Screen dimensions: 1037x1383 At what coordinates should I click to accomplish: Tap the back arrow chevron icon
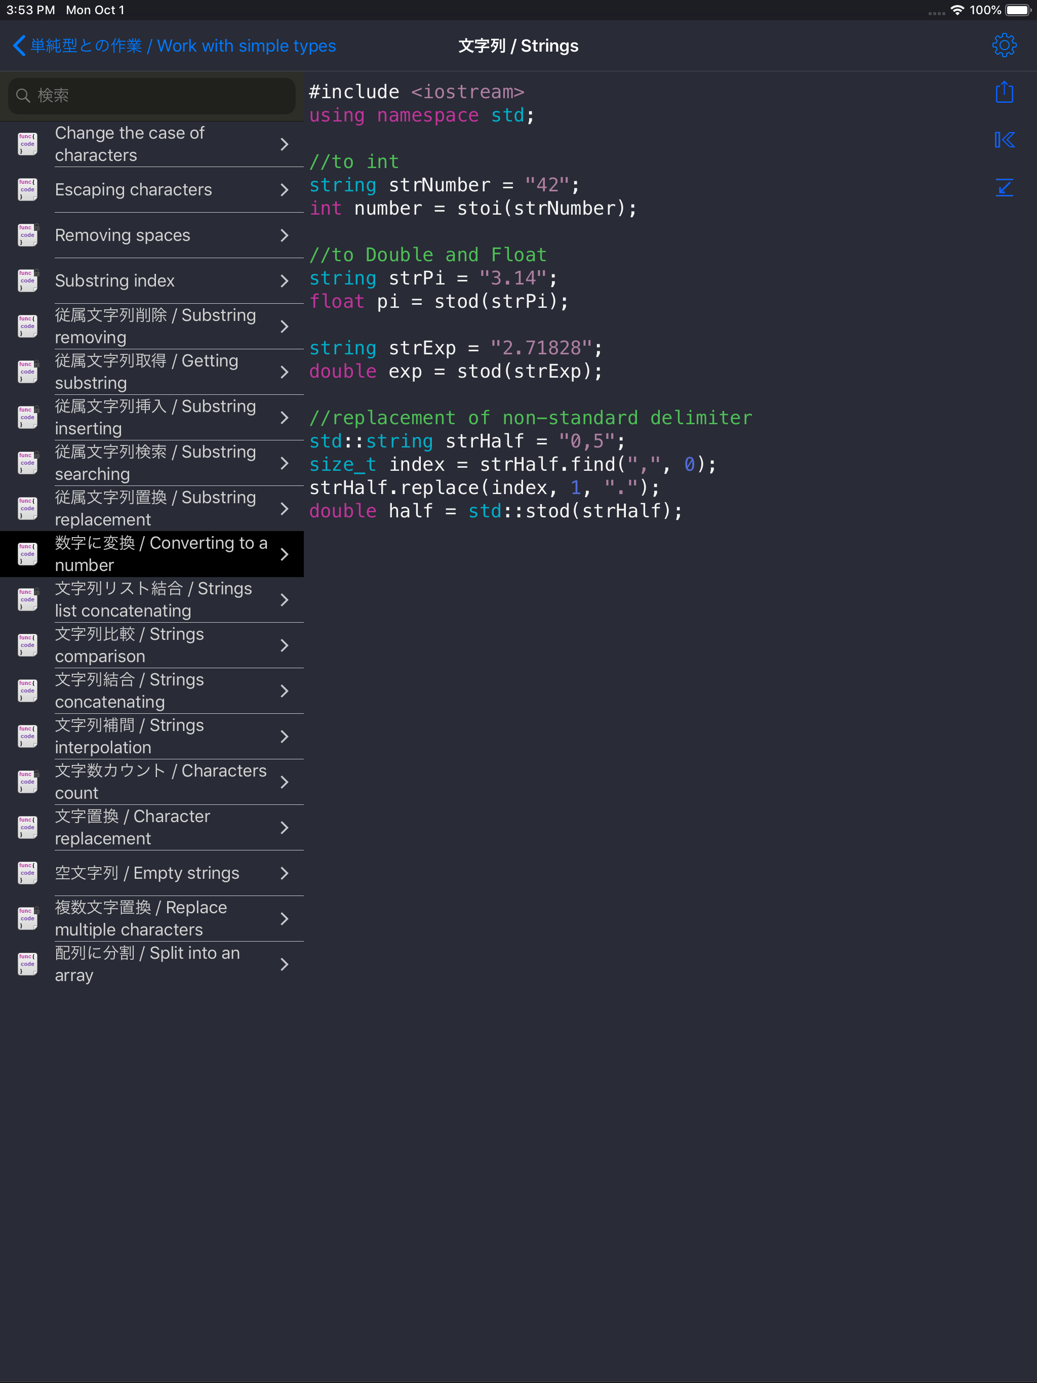19,46
